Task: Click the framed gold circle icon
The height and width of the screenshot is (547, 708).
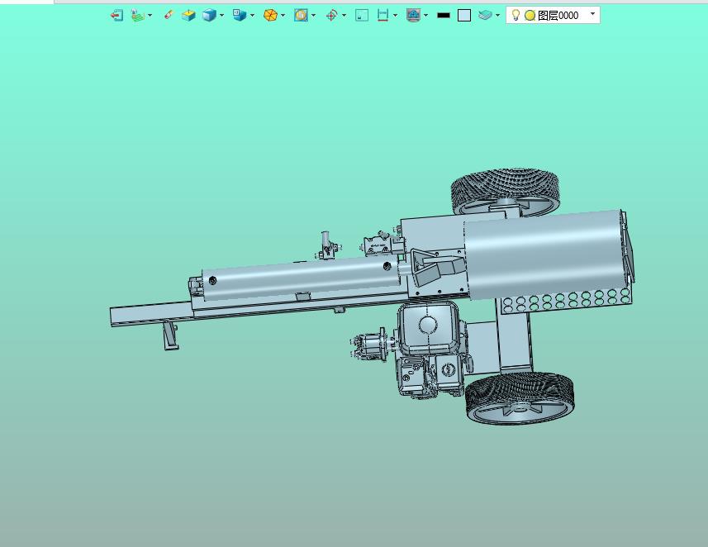Action: click(301, 16)
